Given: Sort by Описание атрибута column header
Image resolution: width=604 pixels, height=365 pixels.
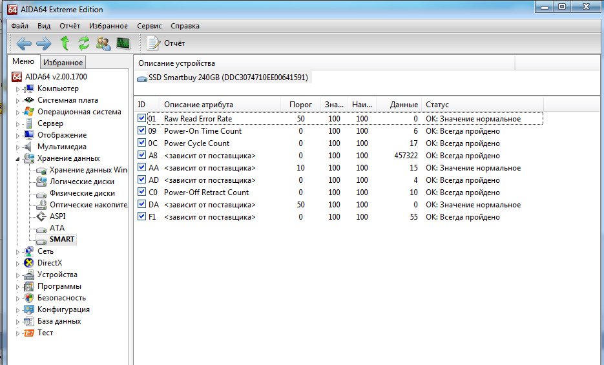Looking at the screenshot, I should point(220,105).
